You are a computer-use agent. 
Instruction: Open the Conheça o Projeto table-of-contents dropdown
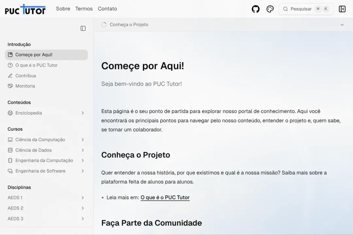pos(342,25)
